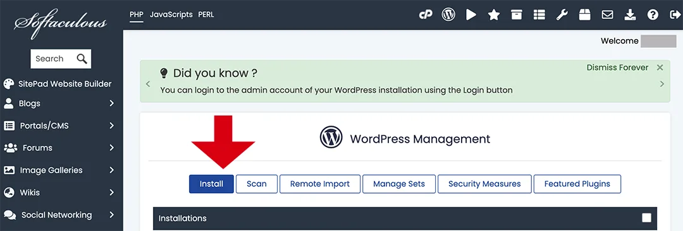This screenshot has width=683, height=231.
Task: Open SitePad Website Builder link
Action: 65,84
